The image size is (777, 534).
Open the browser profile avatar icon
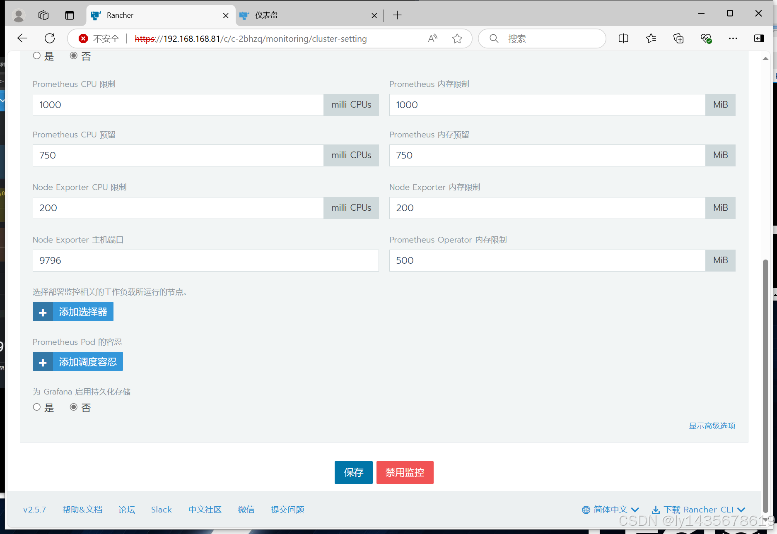pos(19,15)
